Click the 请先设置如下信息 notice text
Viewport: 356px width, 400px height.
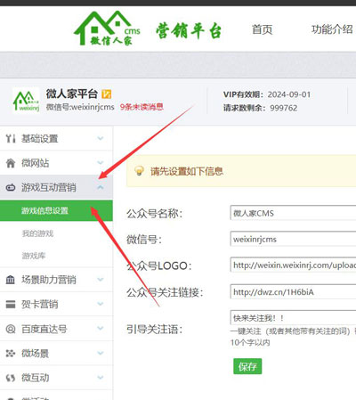[187, 171]
